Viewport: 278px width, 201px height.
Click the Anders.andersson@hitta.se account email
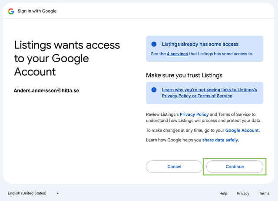pyautogui.click(x=46, y=91)
